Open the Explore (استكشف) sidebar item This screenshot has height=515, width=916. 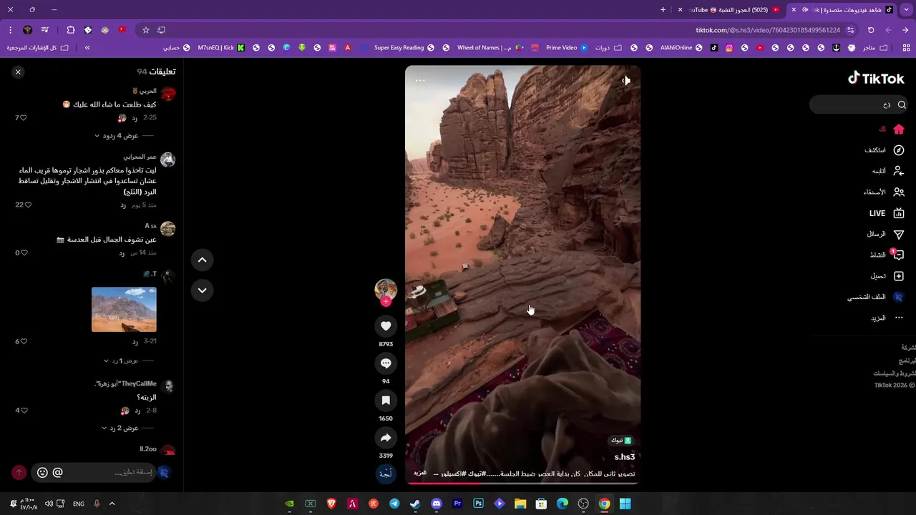click(885, 150)
